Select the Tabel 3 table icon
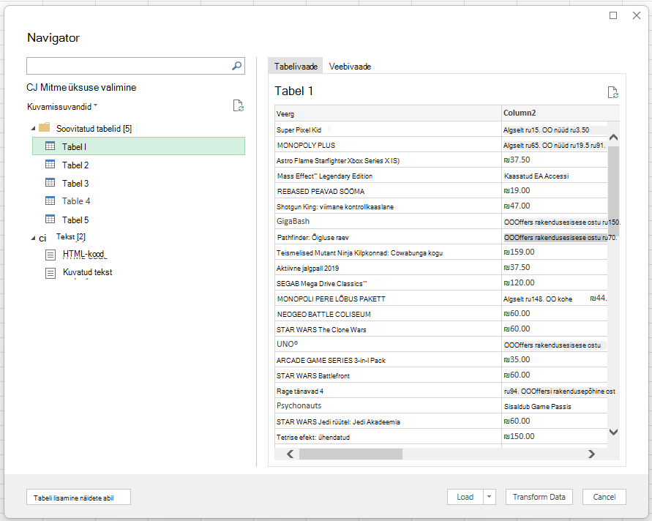This screenshot has height=521, width=652. [50, 183]
